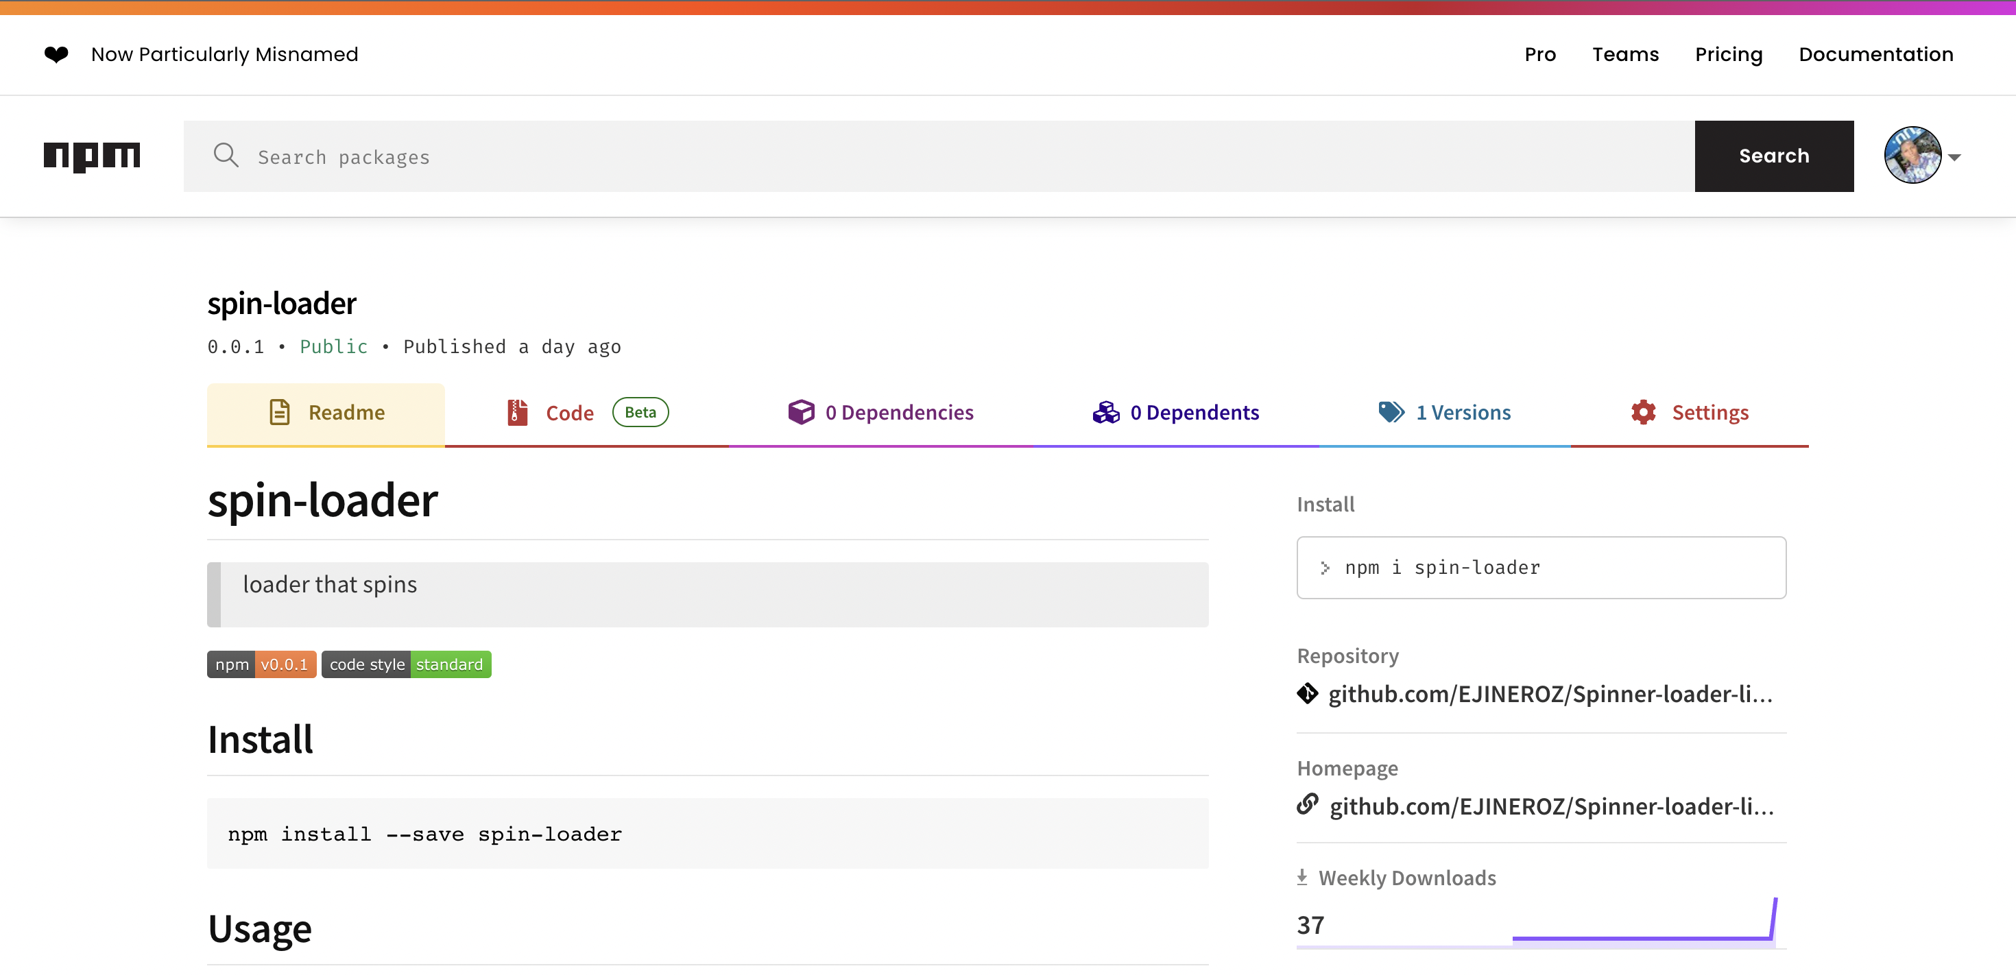Click the large 'spin-loader' readme title

(x=322, y=500)
